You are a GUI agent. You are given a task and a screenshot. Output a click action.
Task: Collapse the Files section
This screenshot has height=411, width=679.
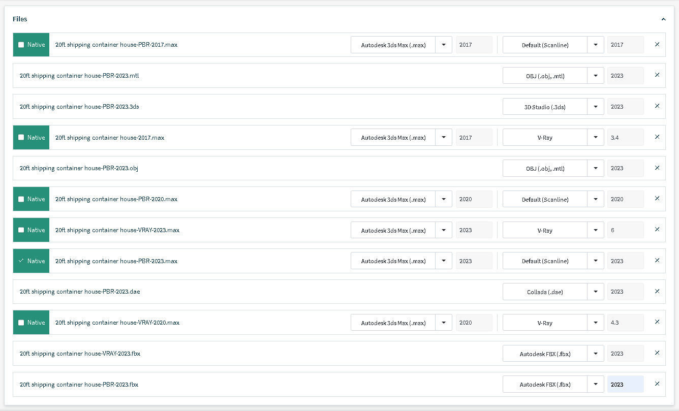tap(663, 19)
